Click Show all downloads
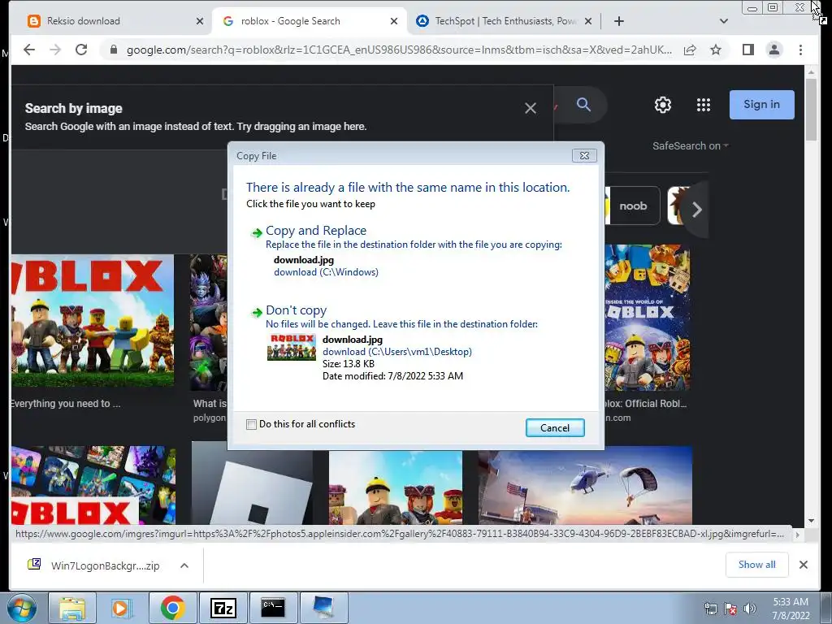 pyautogui.click(x=756, y=565)
